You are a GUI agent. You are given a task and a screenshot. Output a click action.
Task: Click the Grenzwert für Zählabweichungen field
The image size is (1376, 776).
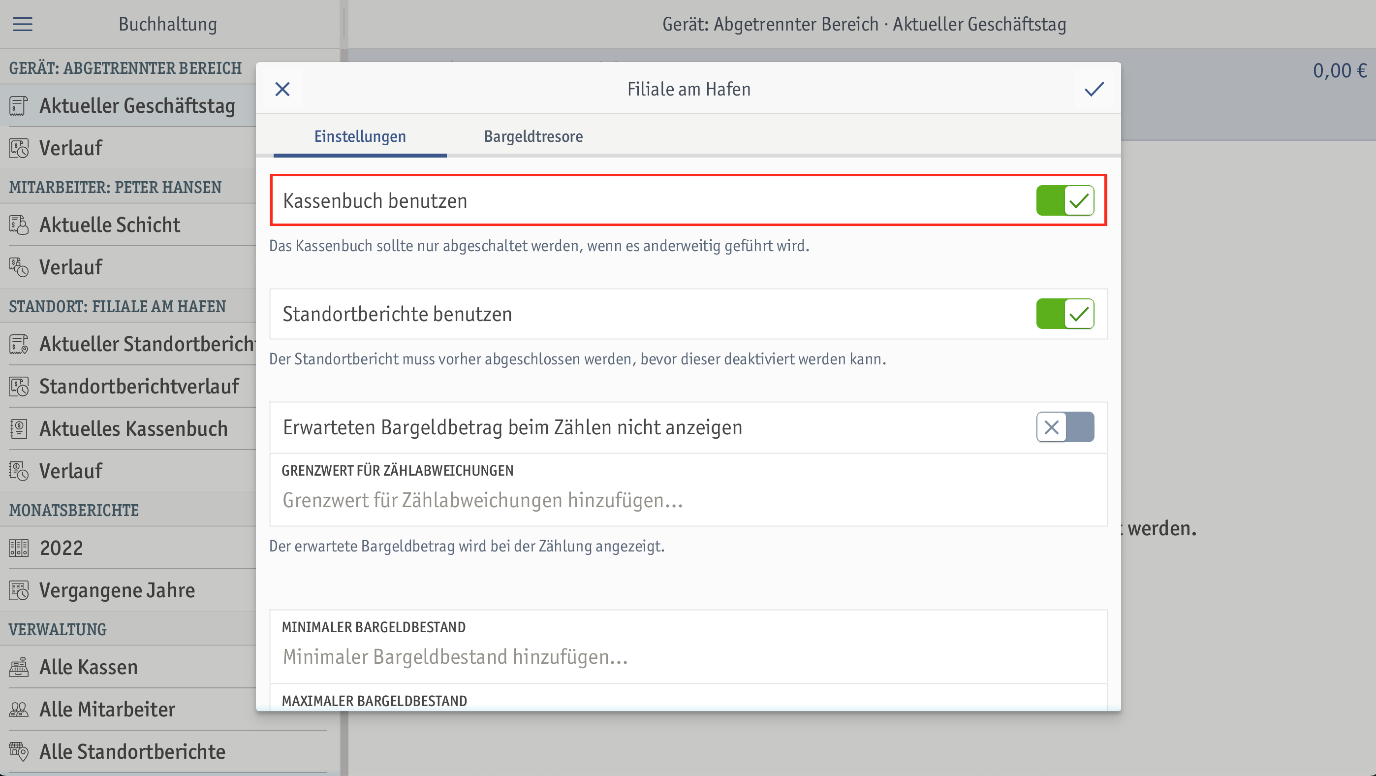(688, 489)
